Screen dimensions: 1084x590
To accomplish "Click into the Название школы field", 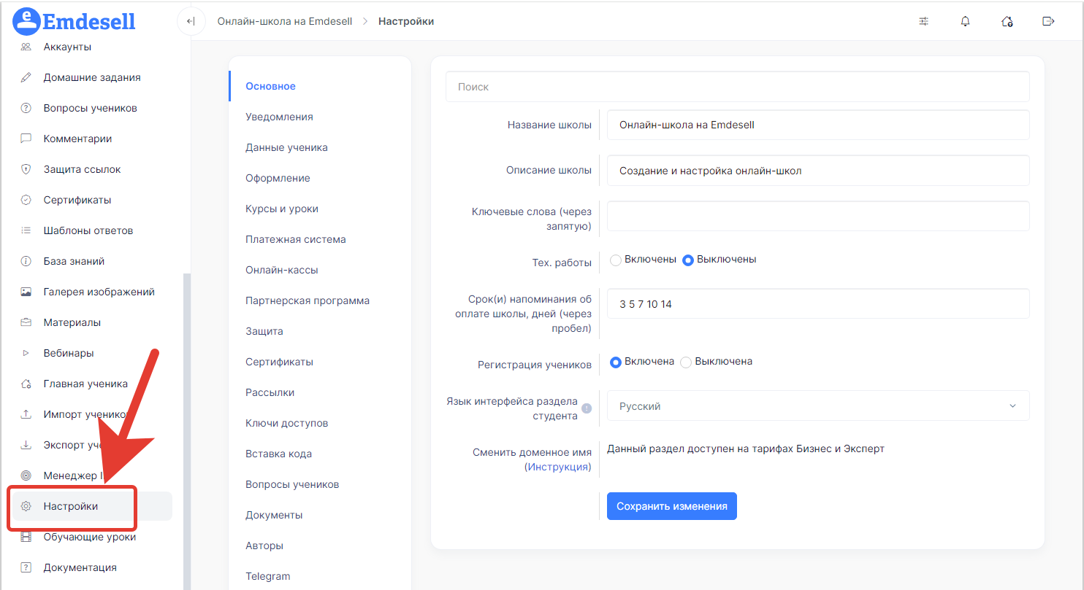I will coord(818,125).
